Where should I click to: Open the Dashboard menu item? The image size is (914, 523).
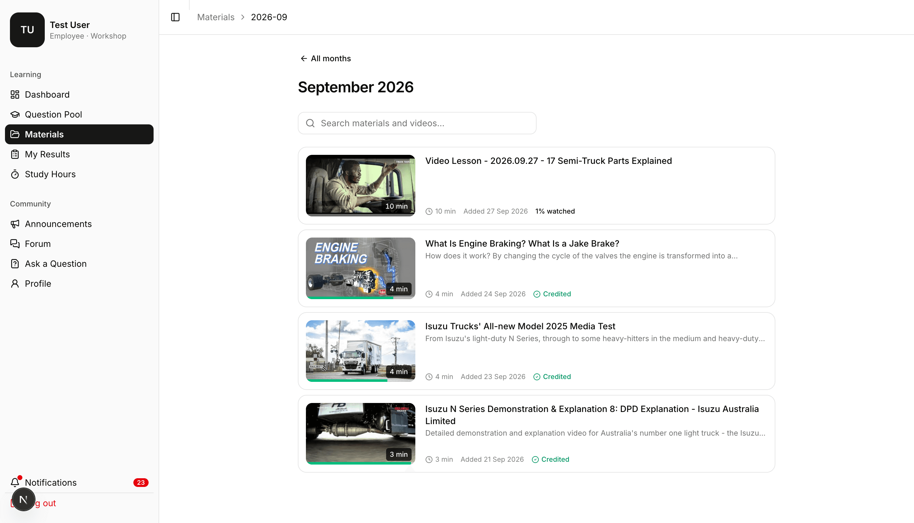point(79,95)
